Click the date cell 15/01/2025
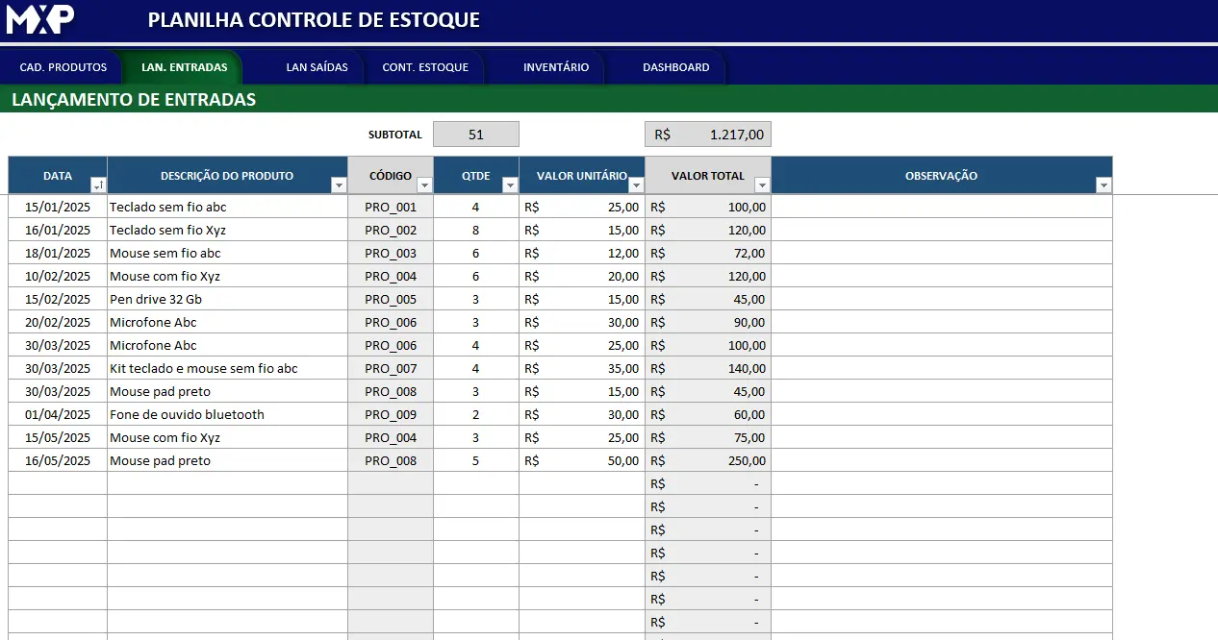The width and height of the screenshot is (1218, 640). [x=58, y=208]
